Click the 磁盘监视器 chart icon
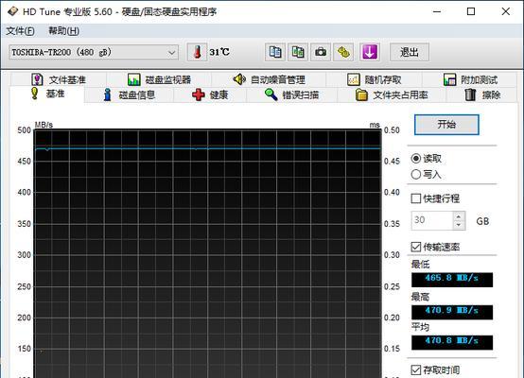 click(x=134, y=79)
